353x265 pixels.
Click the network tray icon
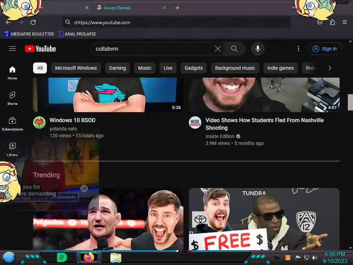coord(306,257)
